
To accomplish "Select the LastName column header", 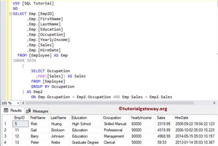I will tap(59, 118).
